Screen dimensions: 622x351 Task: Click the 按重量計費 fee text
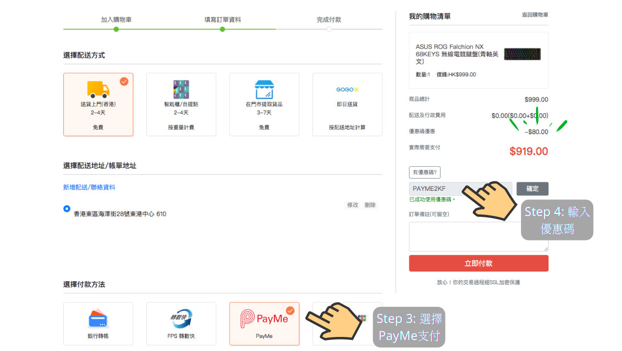[x=181, y=128]
